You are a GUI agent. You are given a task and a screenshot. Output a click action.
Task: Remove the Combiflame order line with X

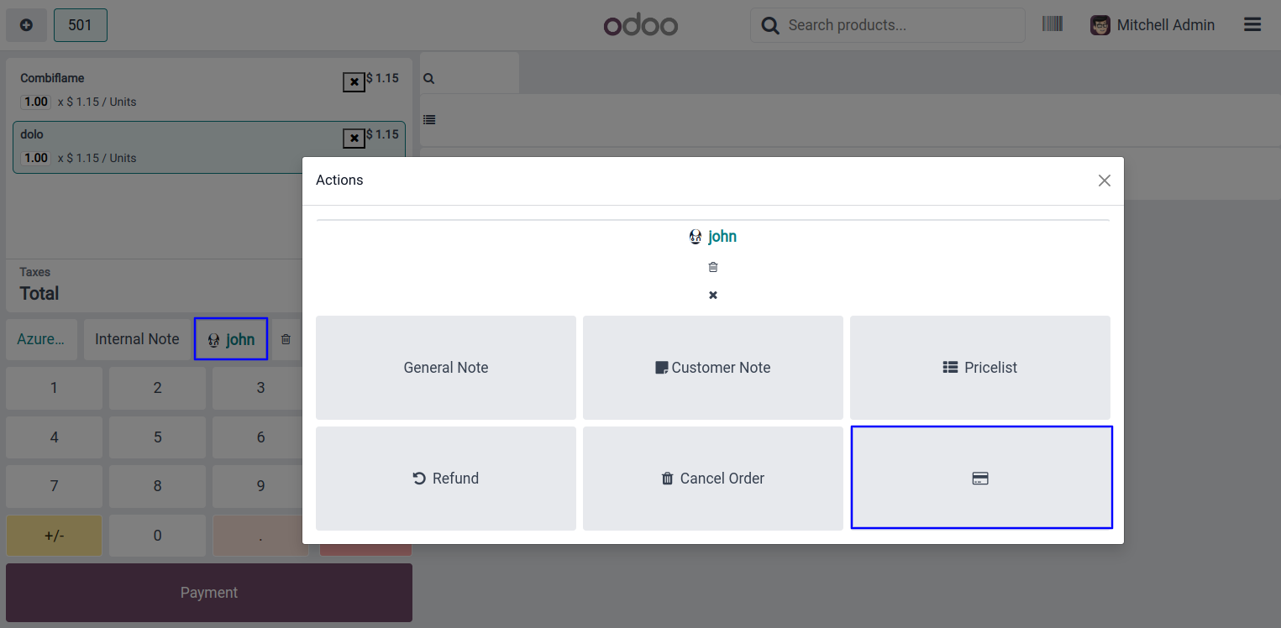354,82
